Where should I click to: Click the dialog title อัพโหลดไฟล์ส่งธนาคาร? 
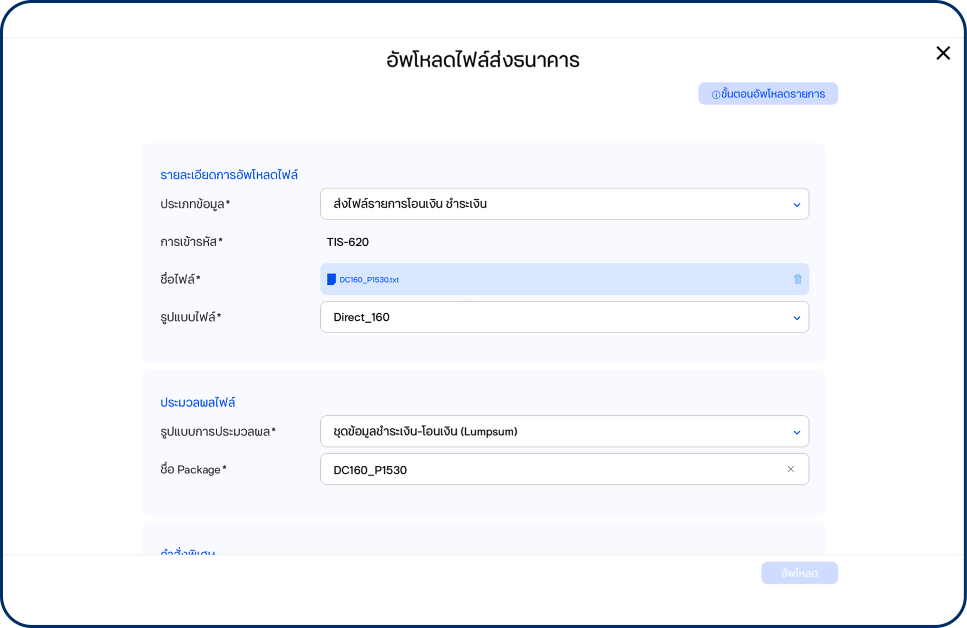(x=482, y=59)
